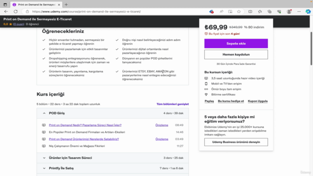Open lecture Print on Demand Nedir? Pazarlama Süreci
The width and height of the screenshot is (313, 176).
pyautogui.click(x=85, y=125)
